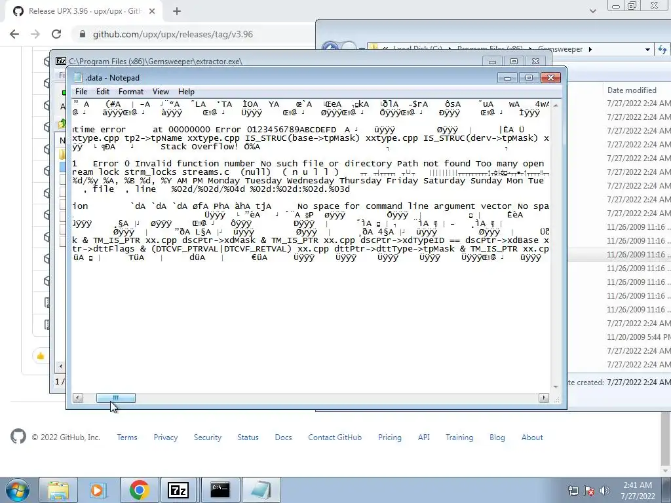671x503 pixels.
Task: Open the Status footer link
Action: 248,438
